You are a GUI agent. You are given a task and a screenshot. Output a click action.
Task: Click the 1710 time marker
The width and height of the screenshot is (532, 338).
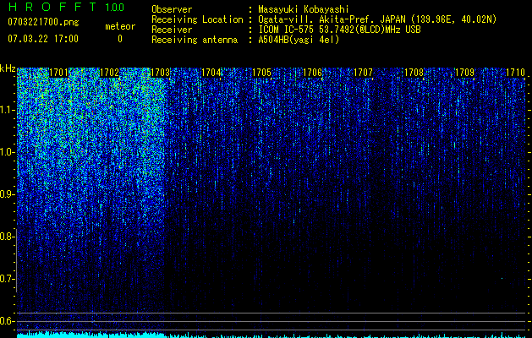pyautogui.click(x=515, y=73)
